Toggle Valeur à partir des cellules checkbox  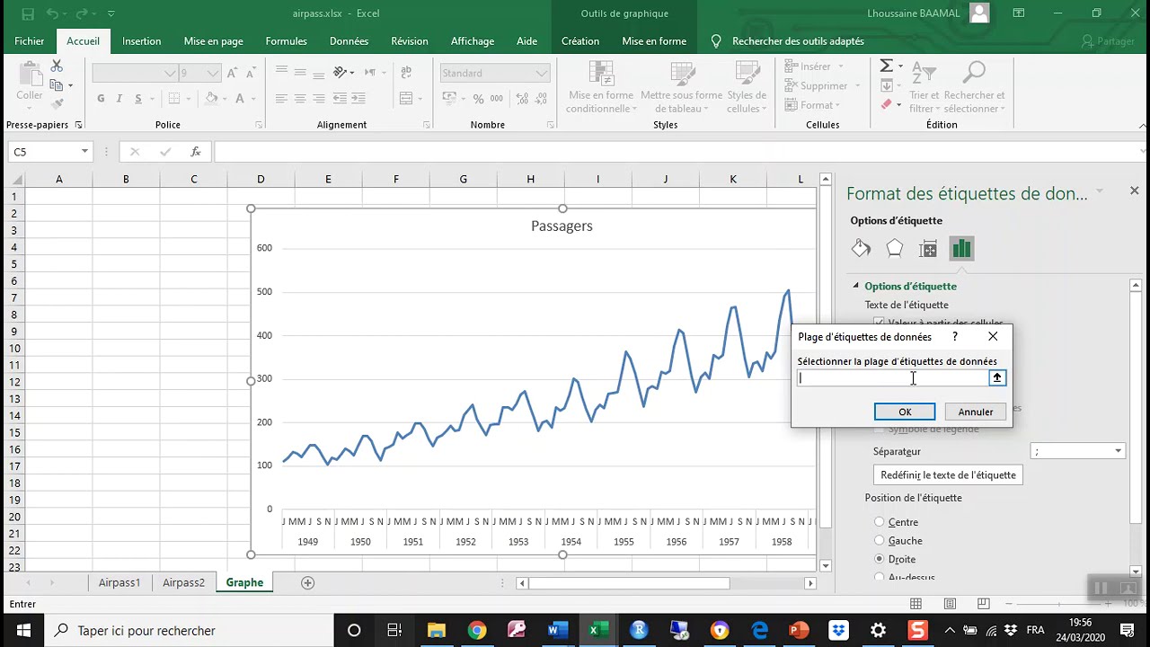pyautogui.click(x=880, y=323)
